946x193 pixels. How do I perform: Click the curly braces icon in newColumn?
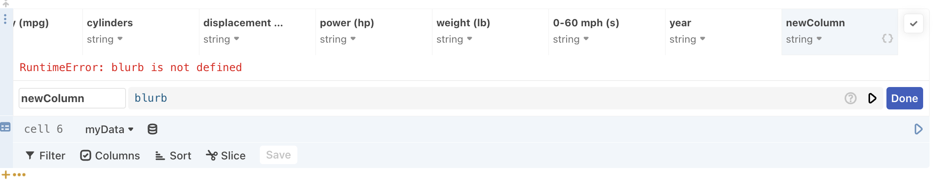887,39
